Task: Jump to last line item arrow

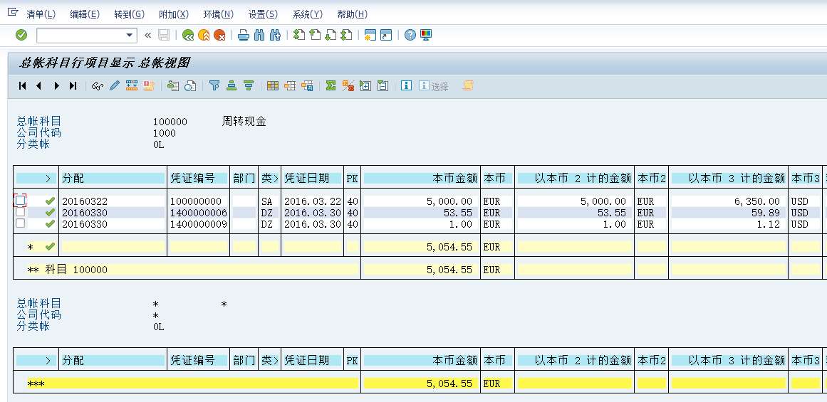Action: 73,86
